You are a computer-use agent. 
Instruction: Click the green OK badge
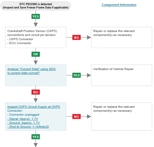[35, 54]
